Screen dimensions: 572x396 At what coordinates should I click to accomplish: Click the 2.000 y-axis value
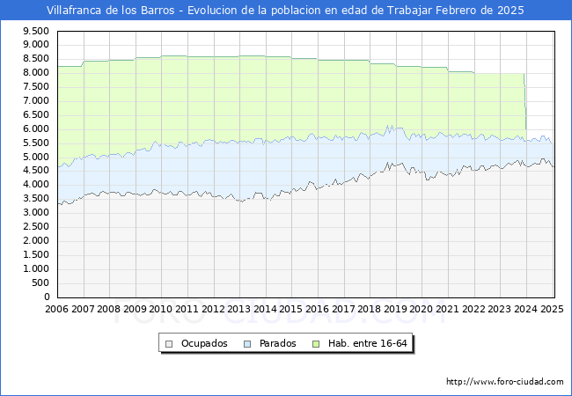[36, 240]
